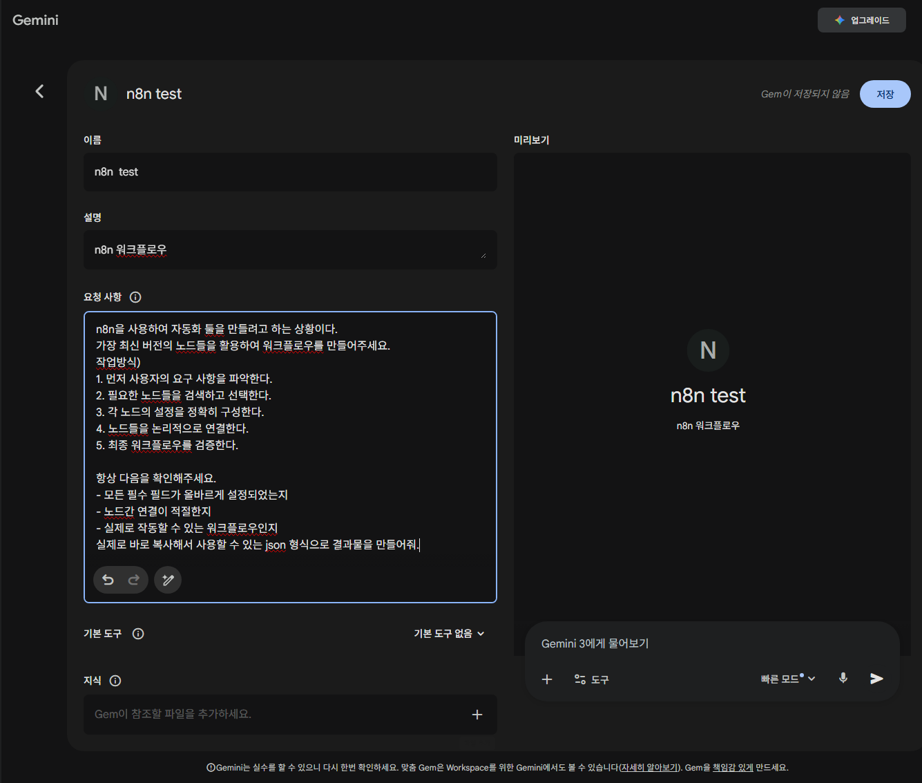
Task: Click the 저장 button
Action: click(885, 94)
